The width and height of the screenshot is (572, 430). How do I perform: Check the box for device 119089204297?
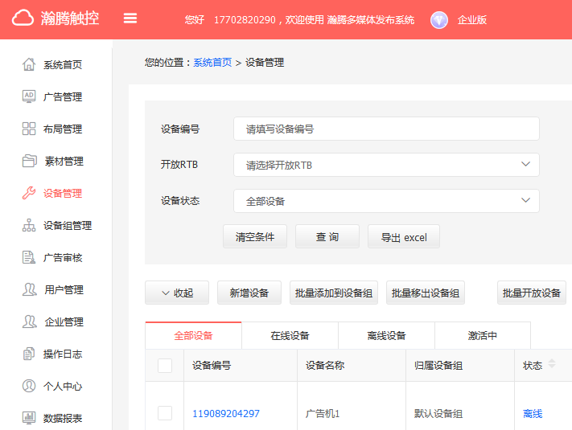click(165, 413)
